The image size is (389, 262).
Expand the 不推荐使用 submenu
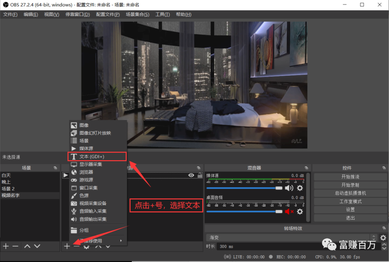[97, 241]
